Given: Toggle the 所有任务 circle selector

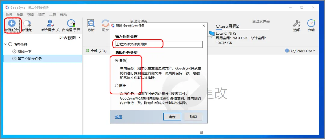Looking at the screenshot, I should [10, 44].
